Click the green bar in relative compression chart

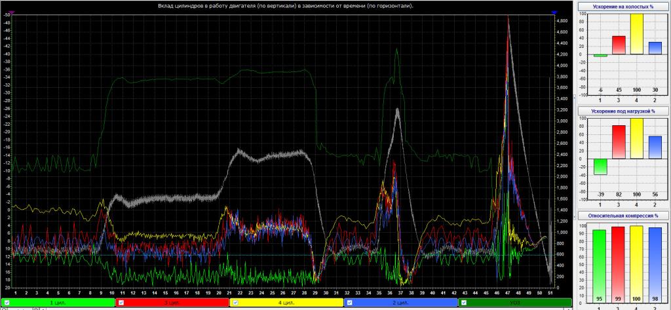600,265
